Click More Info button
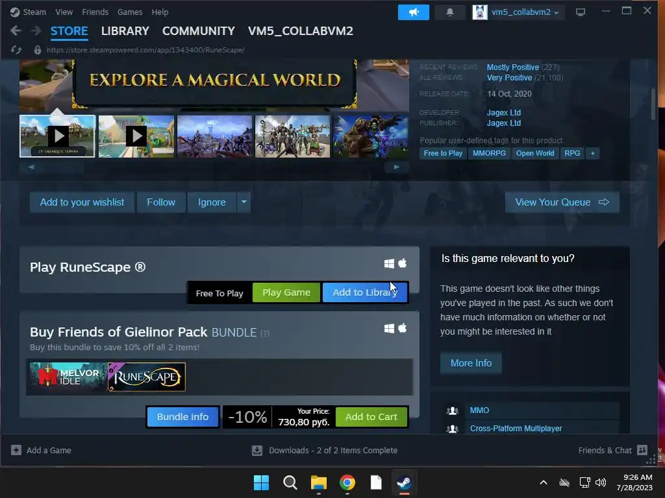The width and height of the screenshot is (665, 498). [x=471, y=363]
